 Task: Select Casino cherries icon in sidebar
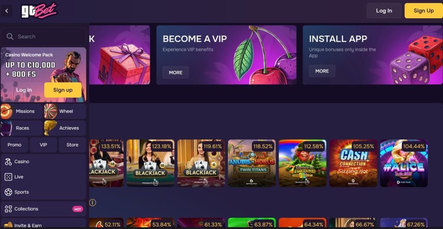(8, 162)
